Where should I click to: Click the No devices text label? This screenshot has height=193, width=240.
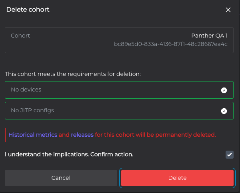coord(26,90)
